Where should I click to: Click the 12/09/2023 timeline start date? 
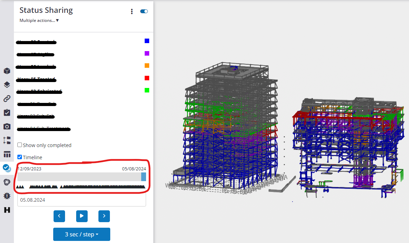coord(30,169)
